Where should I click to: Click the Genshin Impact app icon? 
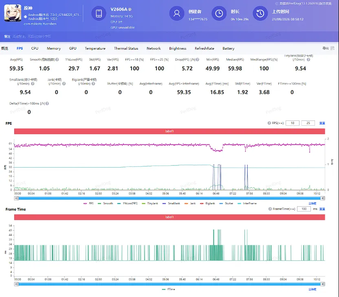coord(13,13)
